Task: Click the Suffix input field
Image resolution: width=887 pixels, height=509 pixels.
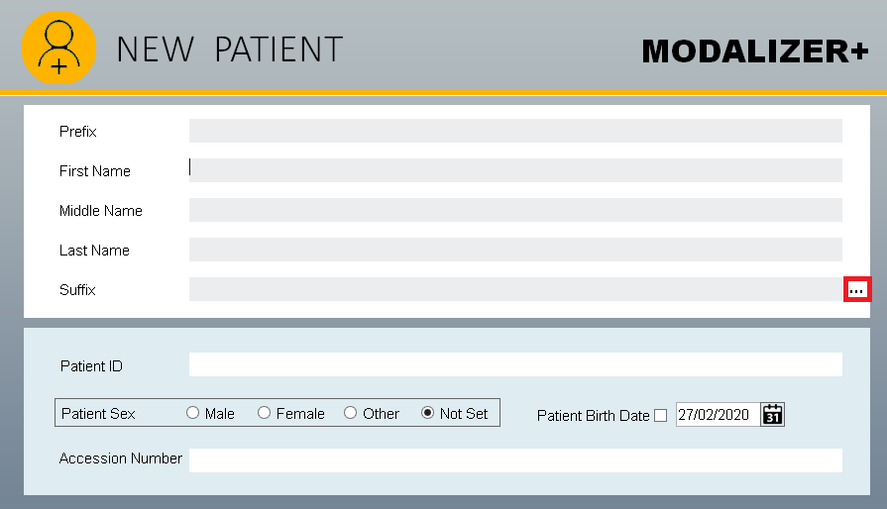Action: point(515,289)
